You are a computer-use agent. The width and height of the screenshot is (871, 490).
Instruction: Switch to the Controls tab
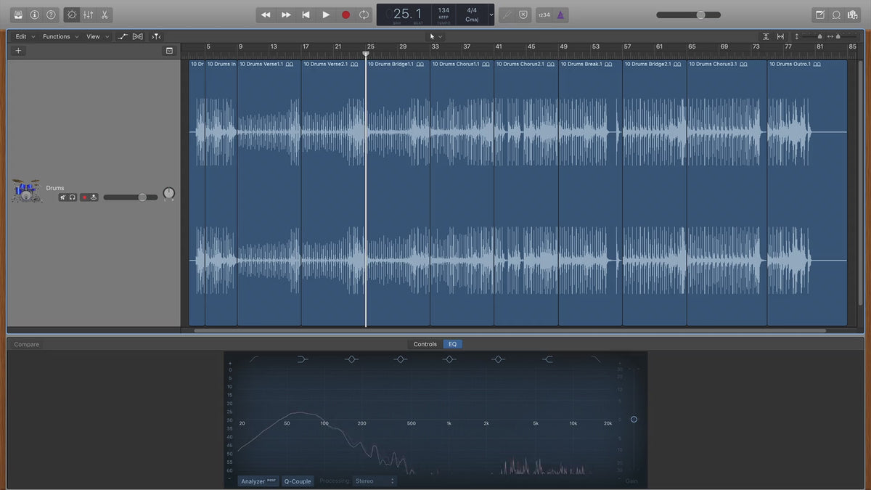[x=425, y=344]
